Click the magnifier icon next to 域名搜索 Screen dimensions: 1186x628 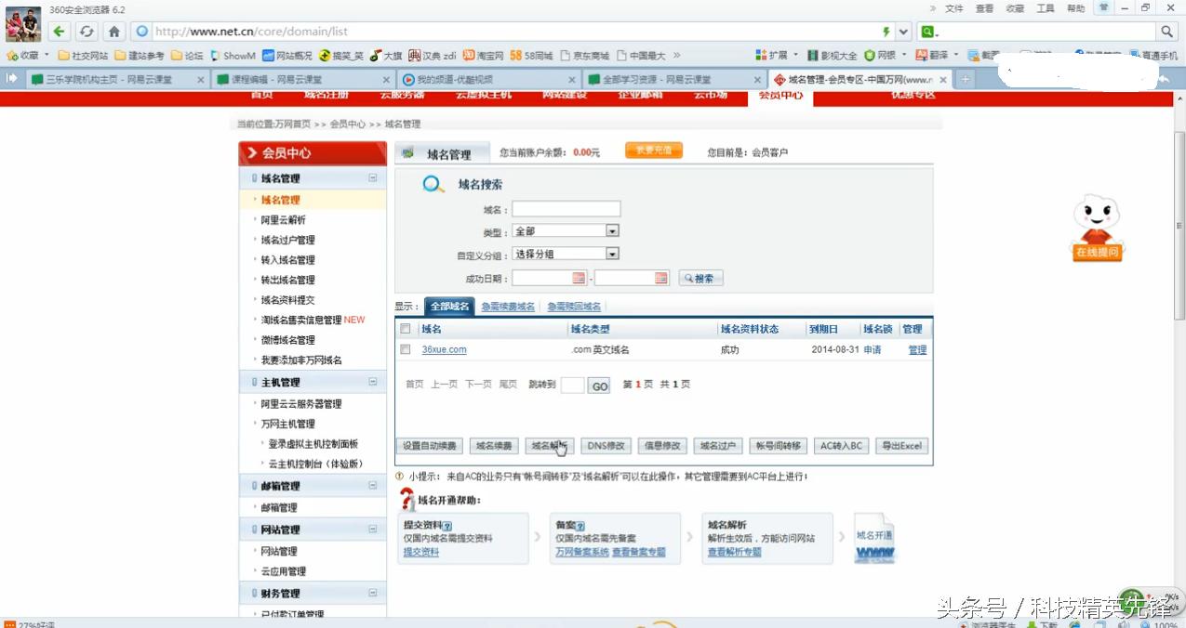point(433,184)
